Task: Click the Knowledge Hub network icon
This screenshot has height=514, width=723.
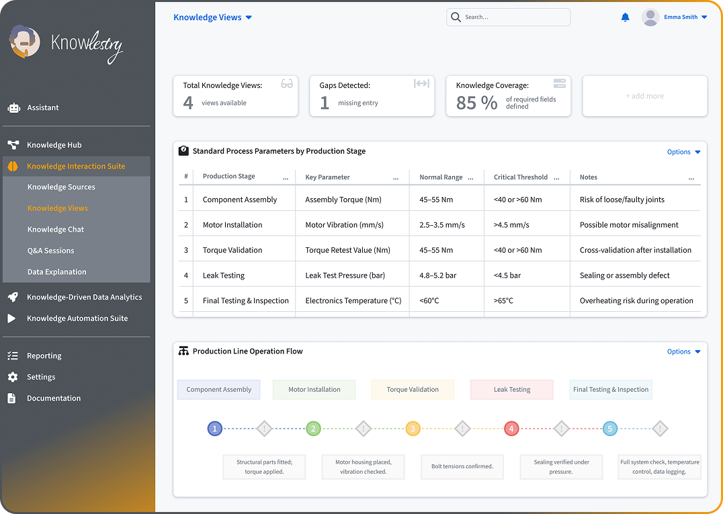Action: click(x=13, y=145)
